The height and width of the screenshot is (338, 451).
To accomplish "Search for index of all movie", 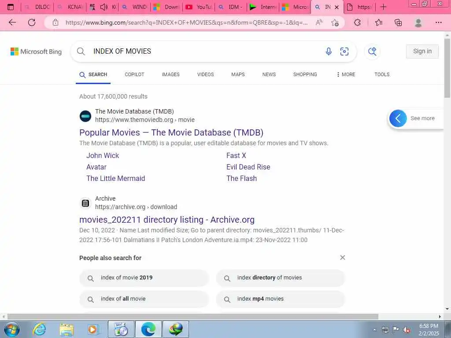I will click(144, 299).
